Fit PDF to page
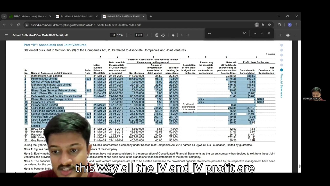The height and width of the screenshot is (186, 330). pos(157,35)
